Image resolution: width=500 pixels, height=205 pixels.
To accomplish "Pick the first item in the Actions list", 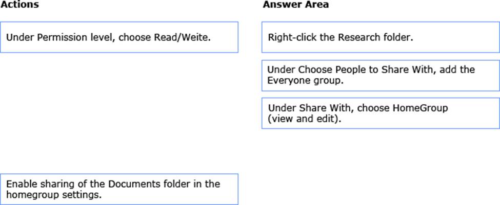I will click(119, 37).
